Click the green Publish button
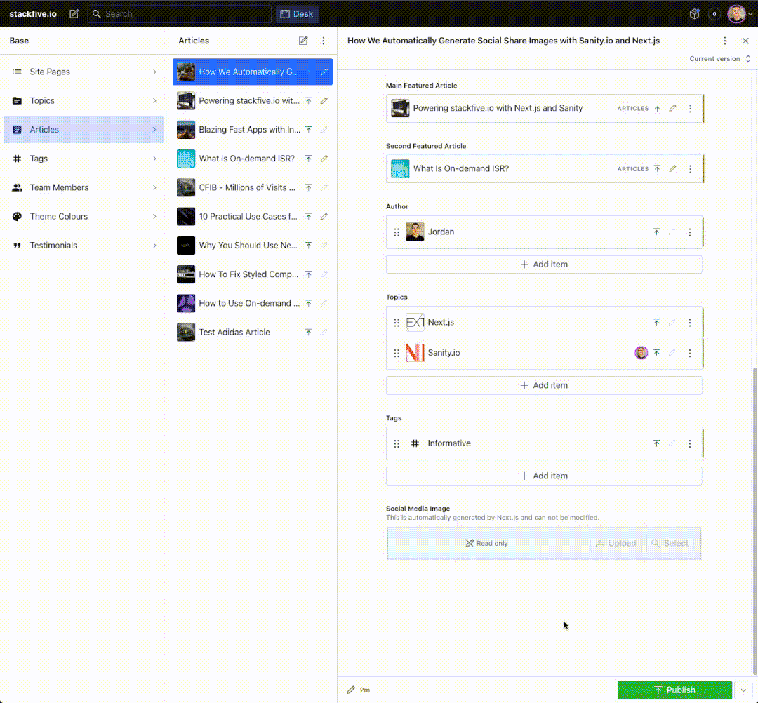This screenshot has width=758, height=703. pyautogui.click(x=675, y=690)
